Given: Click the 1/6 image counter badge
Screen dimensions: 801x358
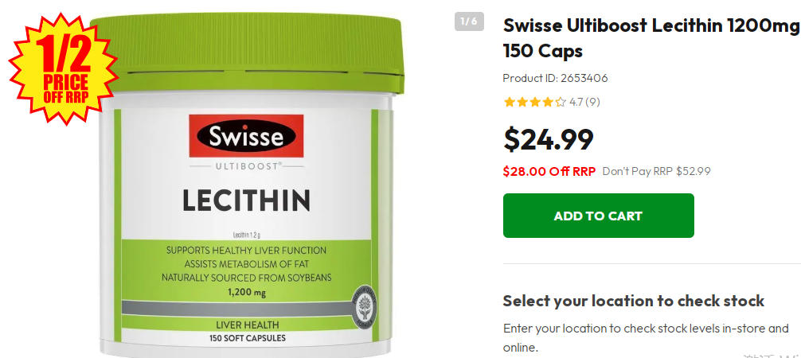Looking at the screenshot, I should point(469,21).
